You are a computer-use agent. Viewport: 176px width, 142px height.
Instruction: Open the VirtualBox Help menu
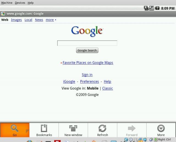tap(31, 3)
